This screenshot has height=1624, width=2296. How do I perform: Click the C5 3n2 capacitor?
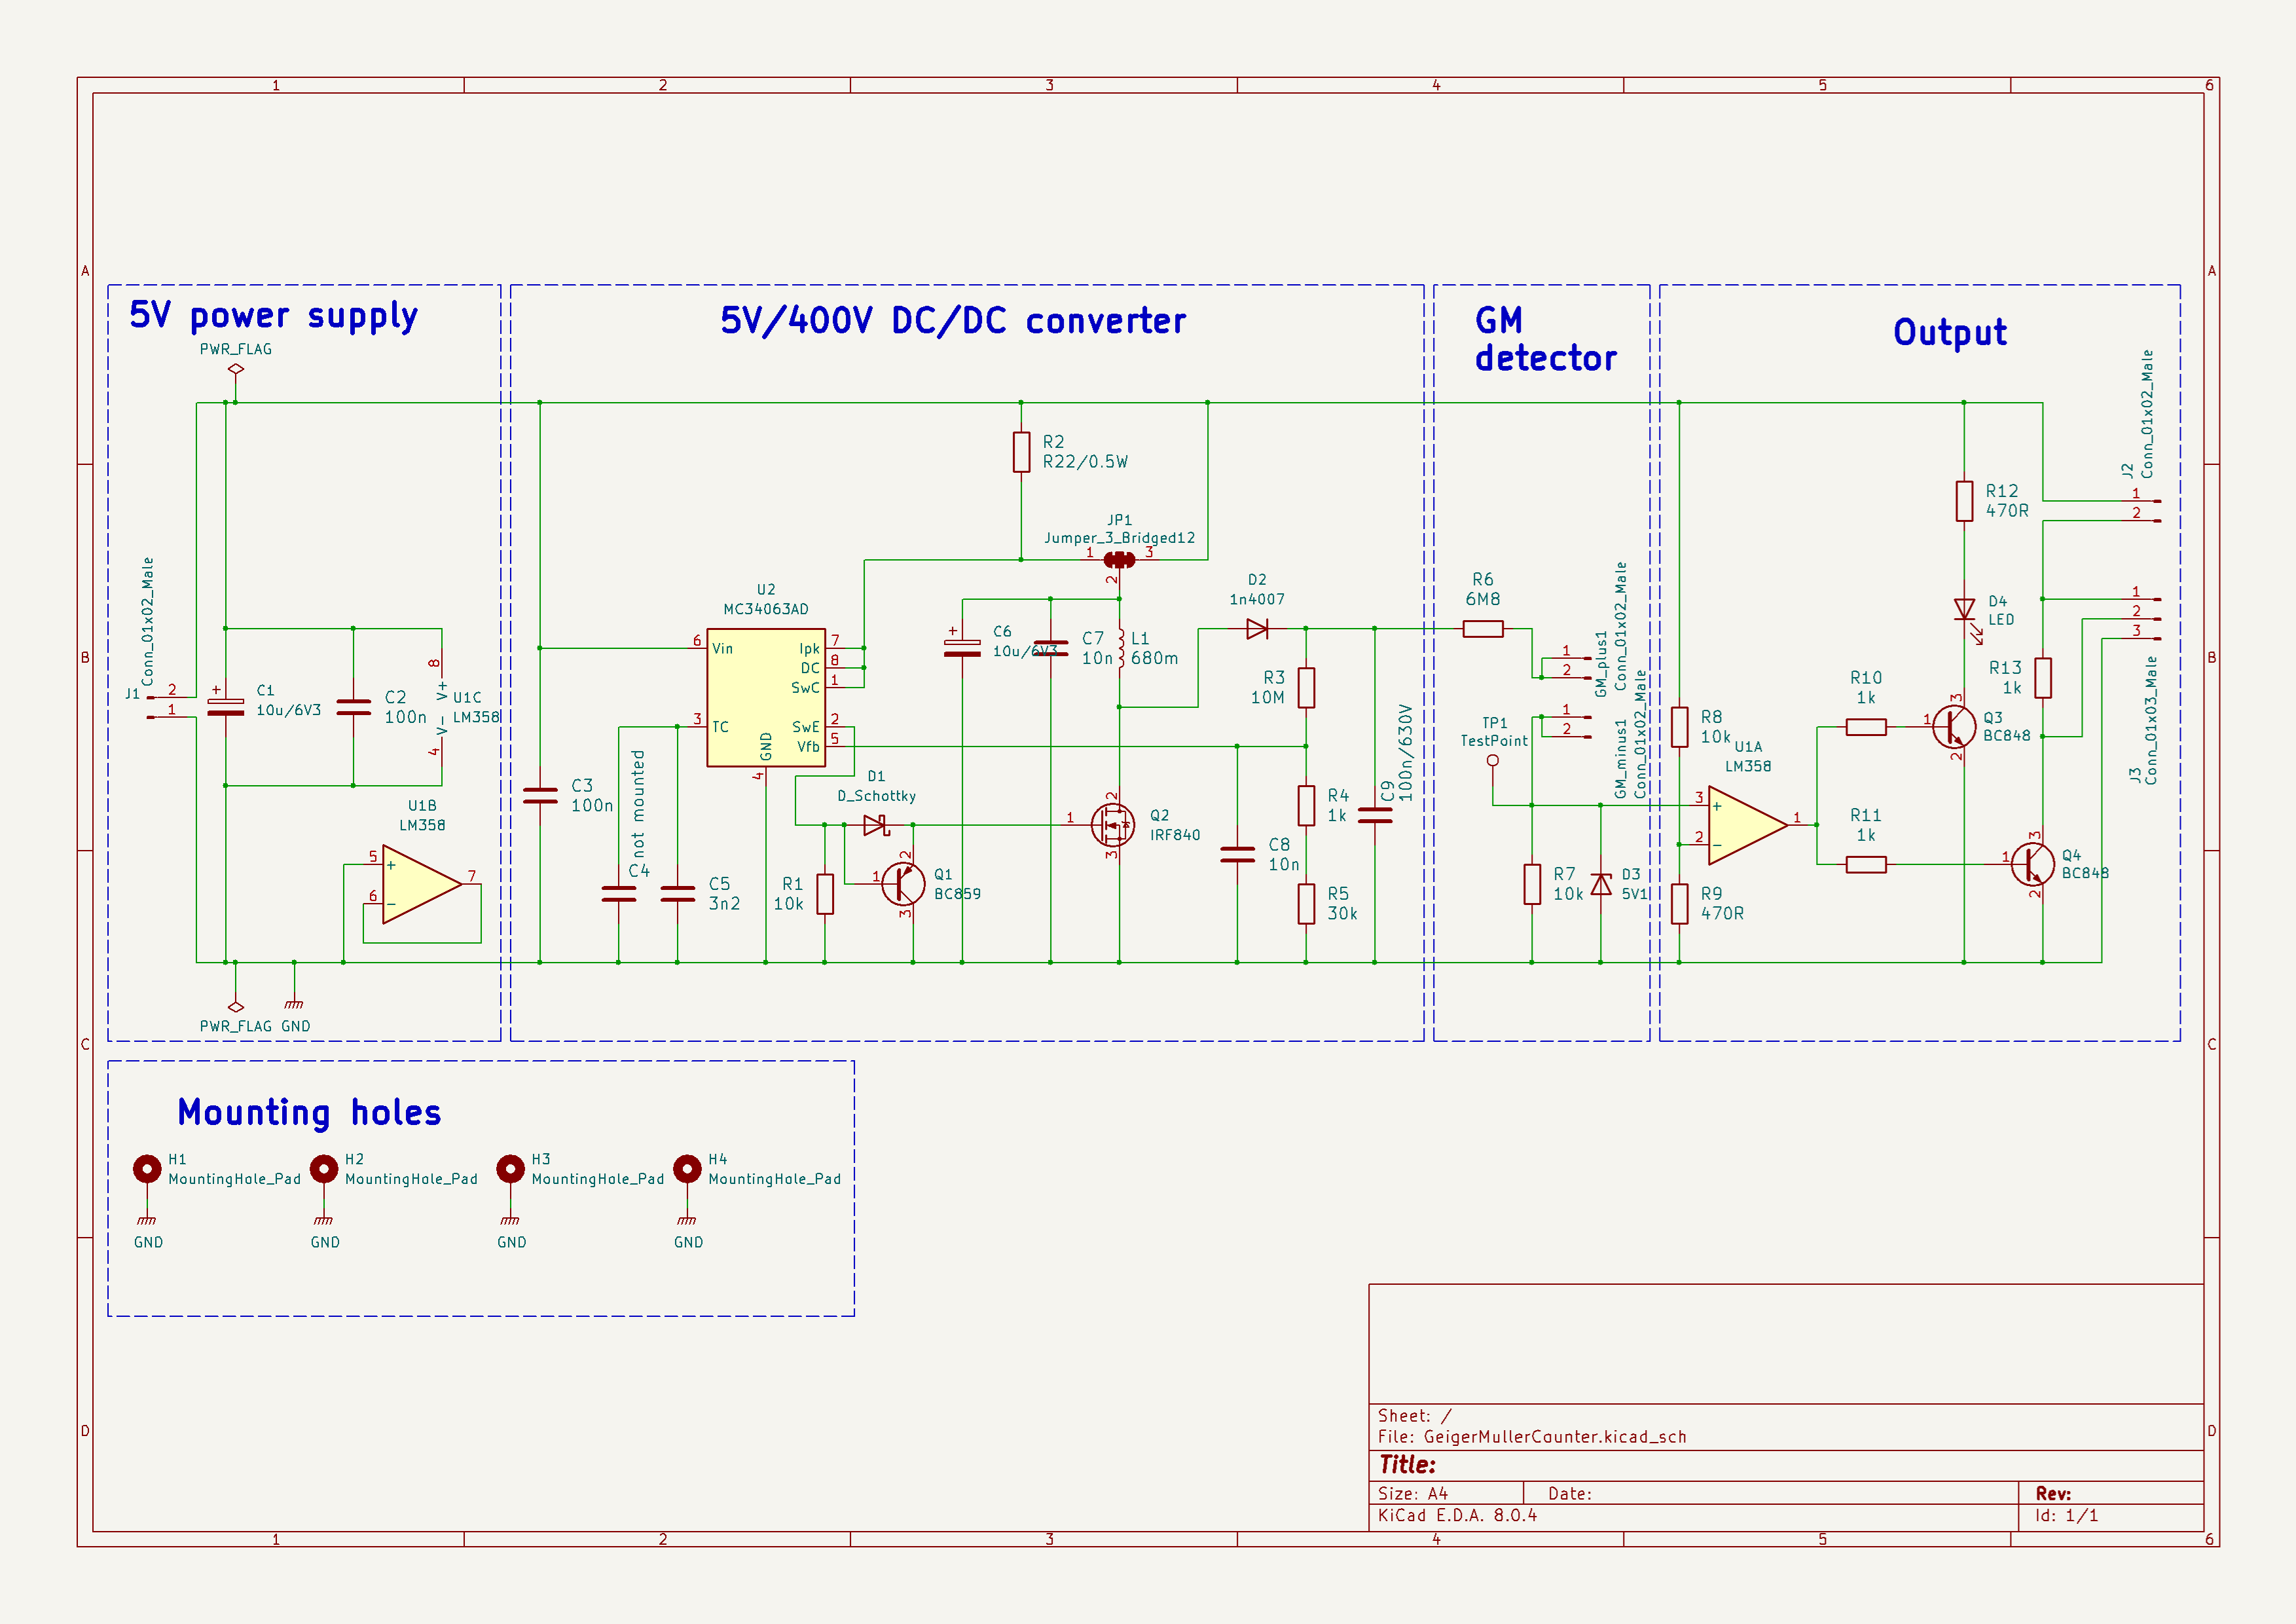678,894
